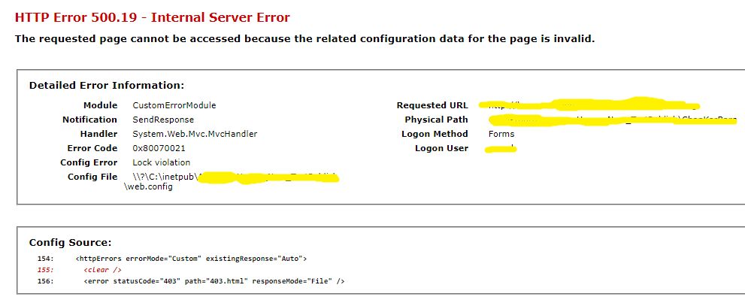Click the Requested URL label
This screenshot has height=303, width=745.
[x=432, y=105]
